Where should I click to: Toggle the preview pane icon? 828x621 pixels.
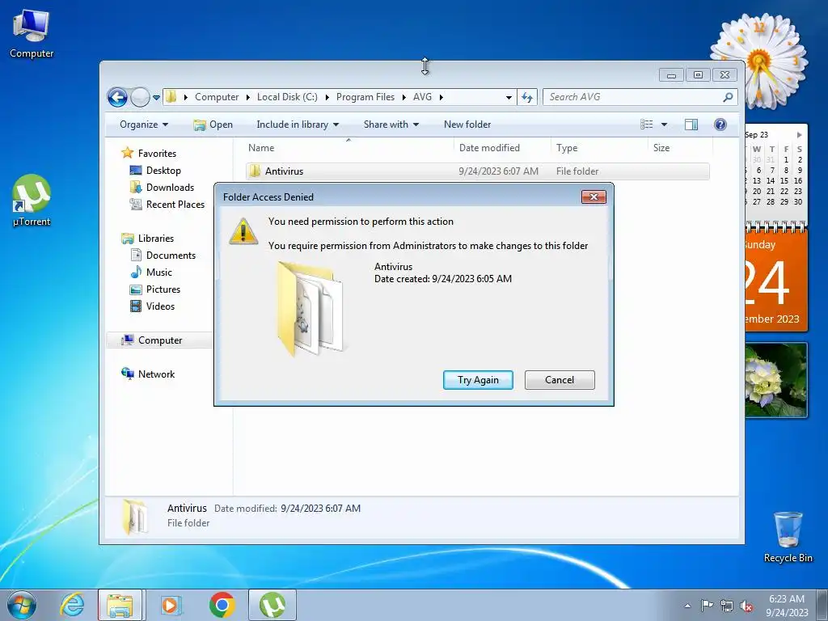click(x=691, y=125)
